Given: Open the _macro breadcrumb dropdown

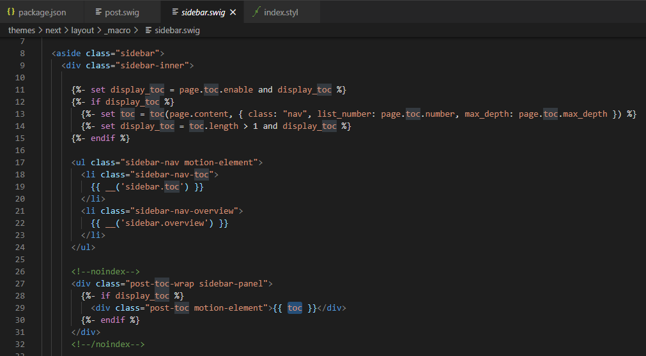Looking at the screenshot, I should coord(117,30).
